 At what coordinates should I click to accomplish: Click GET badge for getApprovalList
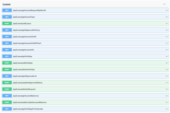pos(7,76)
